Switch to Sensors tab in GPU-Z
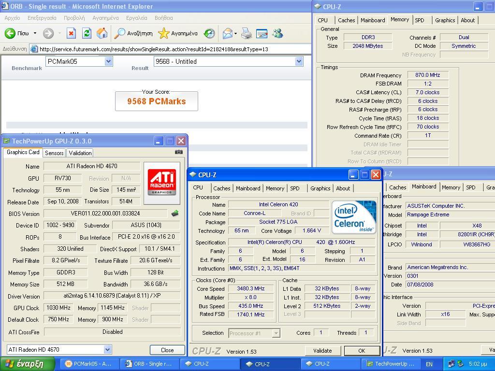The width and height of the screenshot is (495, 371). coord(54,153)
